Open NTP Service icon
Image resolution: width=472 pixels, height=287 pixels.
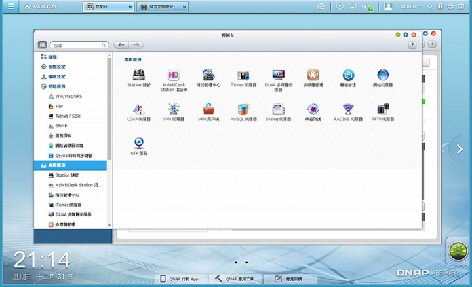click(139, 143)
